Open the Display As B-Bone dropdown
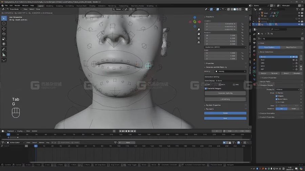 coord(288,90)
